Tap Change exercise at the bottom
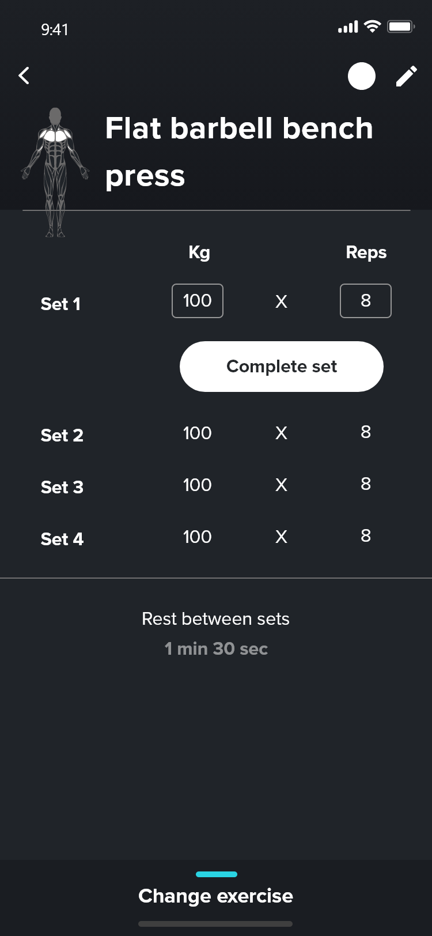The image size is (432, 936). pyautogui.click(x=216, y=896)
